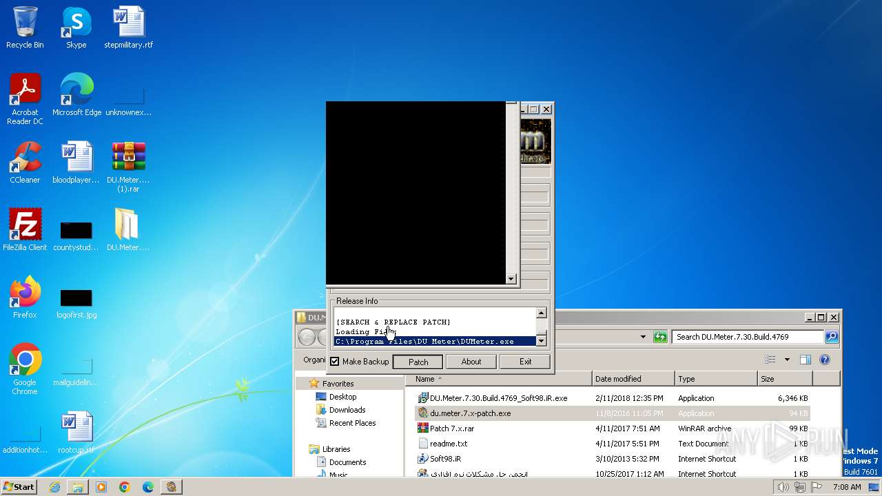The width and height of the screenshot is (882, 496).
Task: Sort files by Type column
Action: [x=716, y=379]
